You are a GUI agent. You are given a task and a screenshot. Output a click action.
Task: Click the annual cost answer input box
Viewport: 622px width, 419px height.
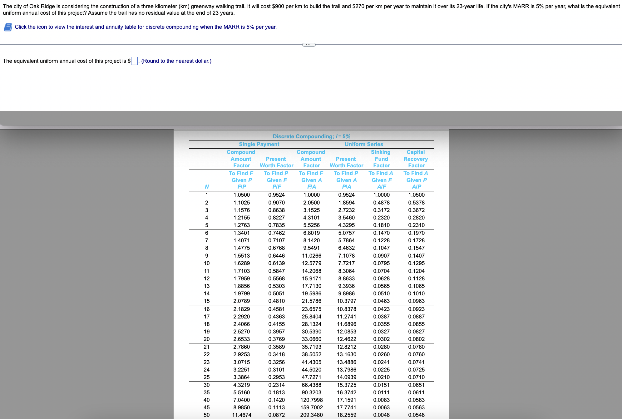(134, 61)
